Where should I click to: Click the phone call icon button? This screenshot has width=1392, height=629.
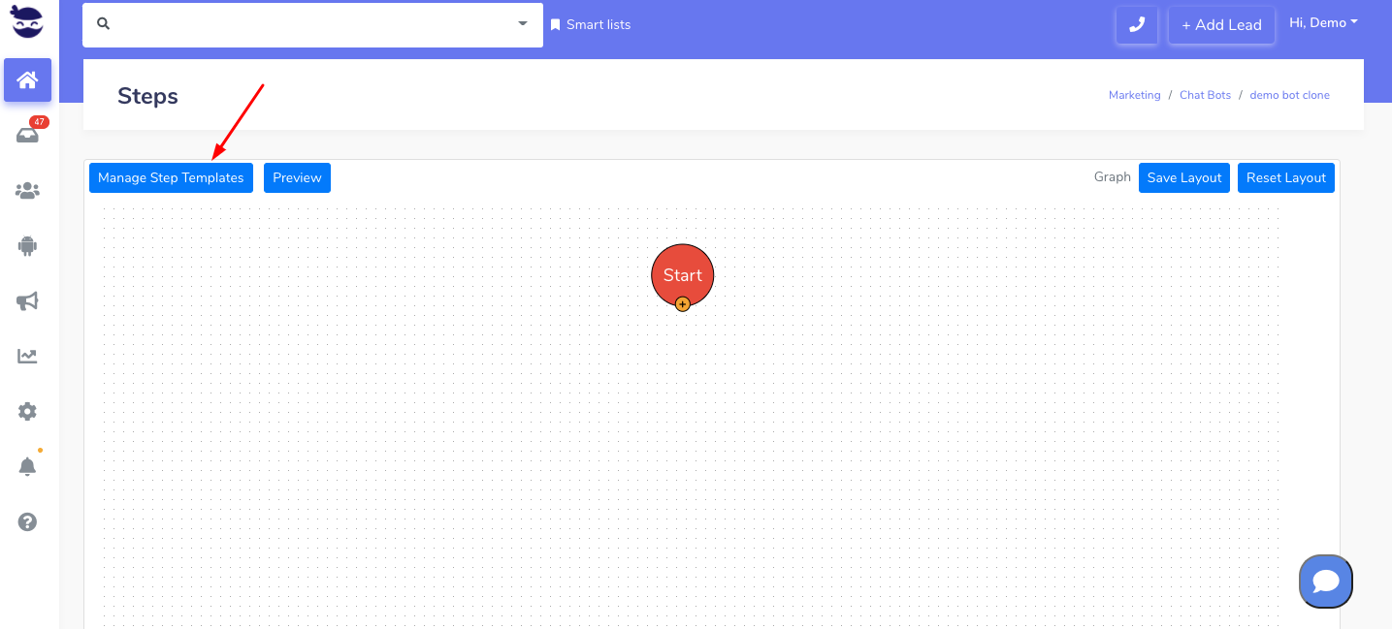click(x=1136, y=25)
